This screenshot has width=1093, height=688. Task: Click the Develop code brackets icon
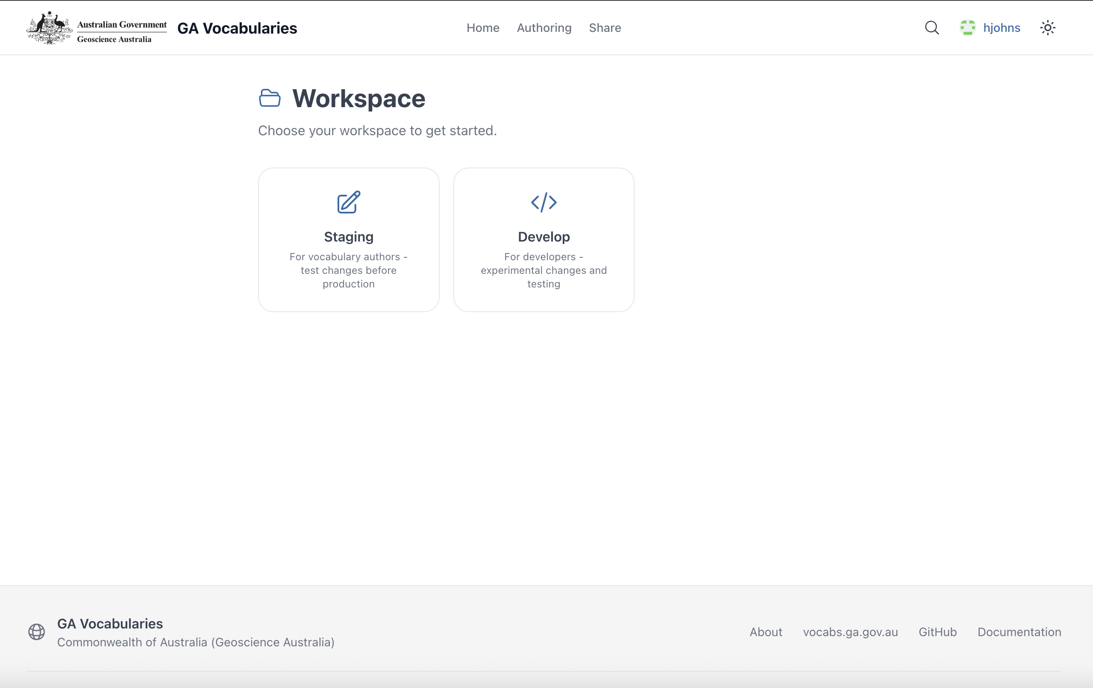544,202
